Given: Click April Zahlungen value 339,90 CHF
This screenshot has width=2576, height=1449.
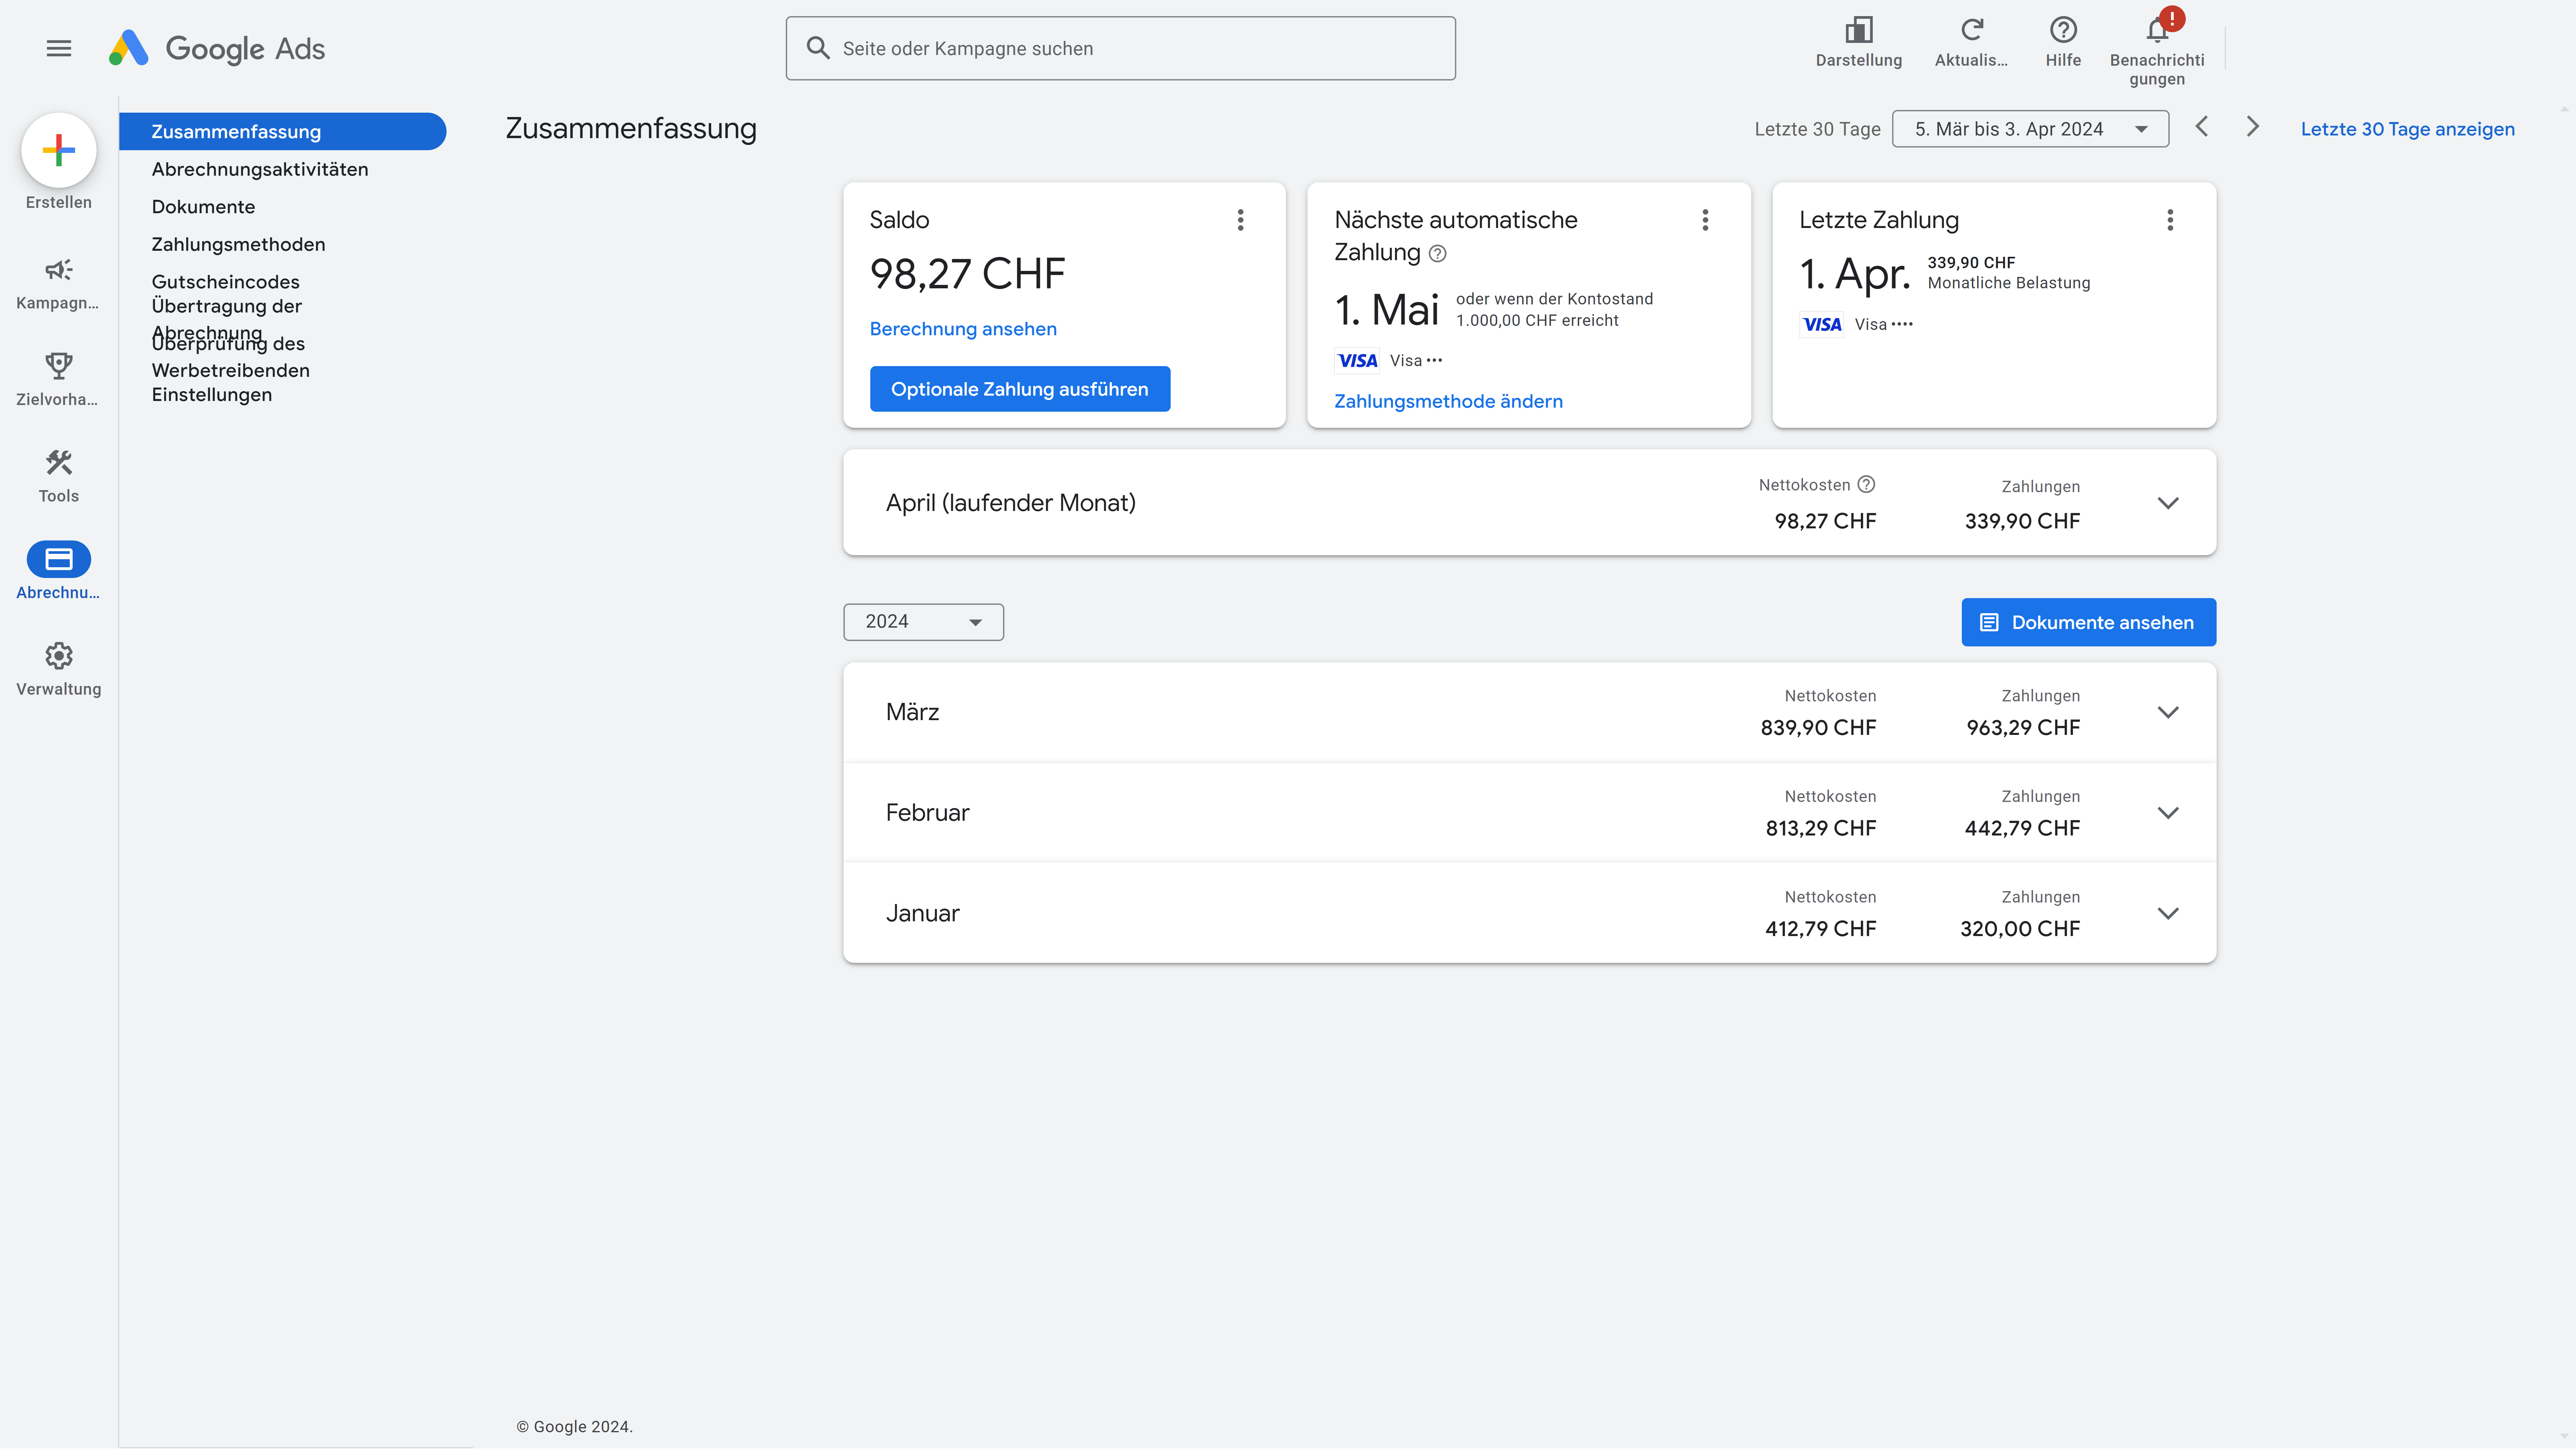Looking at the screenshot, I should (x=2022, y=521).
